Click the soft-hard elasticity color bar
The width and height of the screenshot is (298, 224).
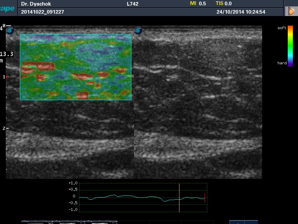[x=290, y=46]
